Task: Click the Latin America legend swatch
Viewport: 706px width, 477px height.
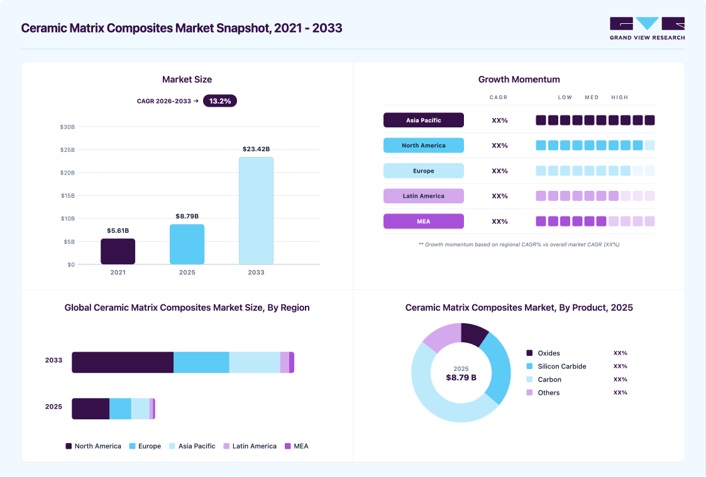Action: click(226, 446)
